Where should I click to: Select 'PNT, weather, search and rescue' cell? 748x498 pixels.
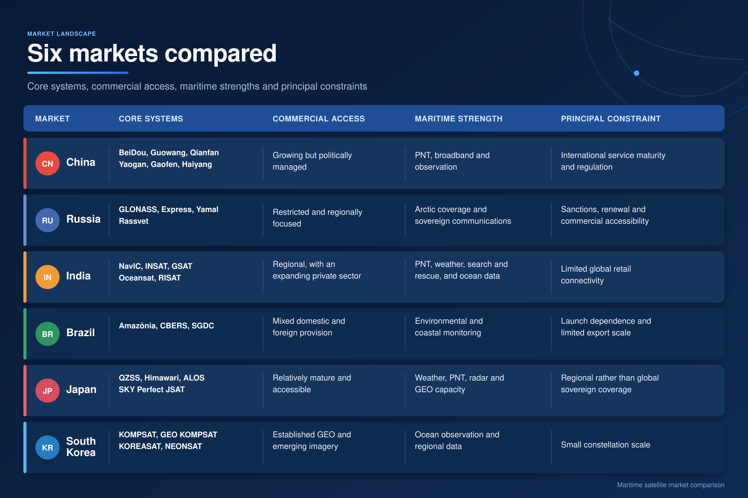point(461,270)
